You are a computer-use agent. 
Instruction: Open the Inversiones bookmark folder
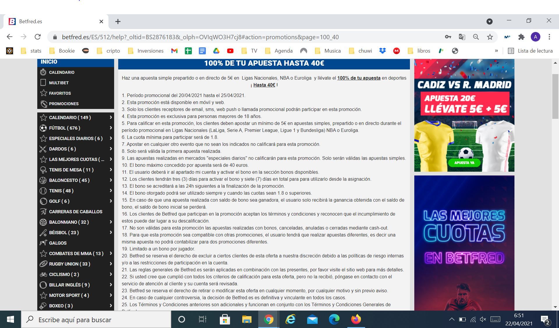(146, 51)
